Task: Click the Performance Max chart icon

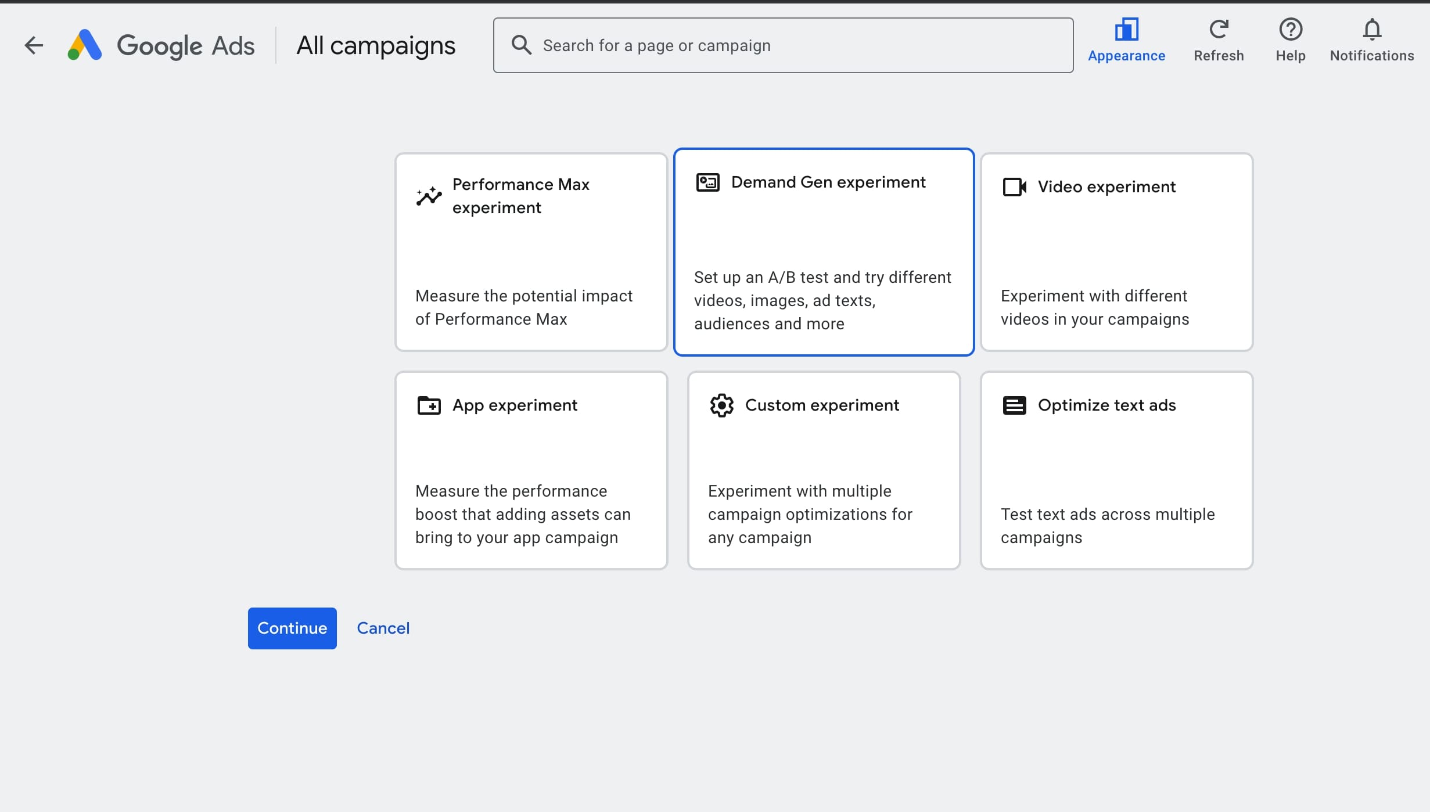Action: point(429,196)
